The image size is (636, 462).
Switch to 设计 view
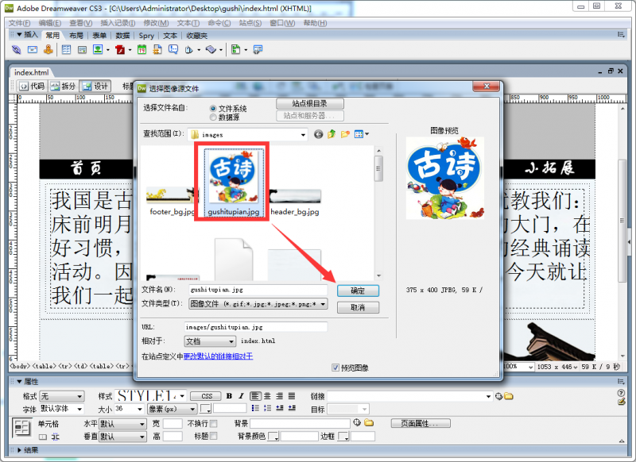pyautogui.click(x=95, y=86)
